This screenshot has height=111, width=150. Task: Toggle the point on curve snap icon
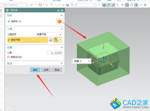pyautogui.click(x=141, y=5)
